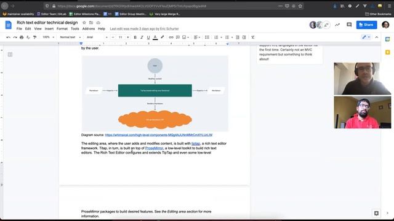Click the blue Share button

point(366,25)
